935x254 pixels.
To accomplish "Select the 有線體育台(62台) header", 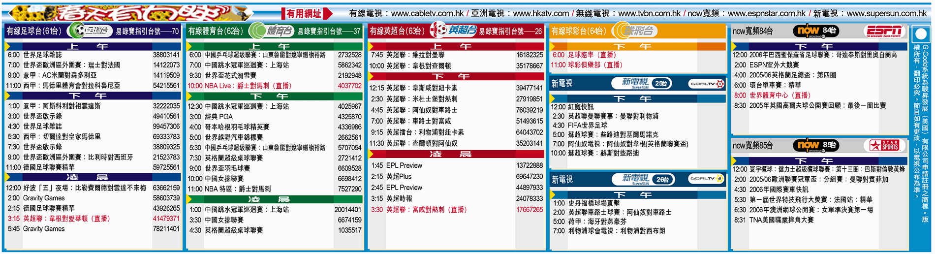I will click(x=216, y=31).
